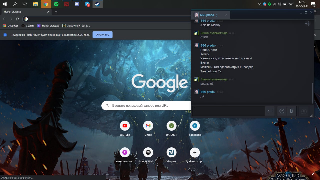Screen dimensions: 320x180
Task: Open the Search bookmark
Action: [x=28, y=26]
